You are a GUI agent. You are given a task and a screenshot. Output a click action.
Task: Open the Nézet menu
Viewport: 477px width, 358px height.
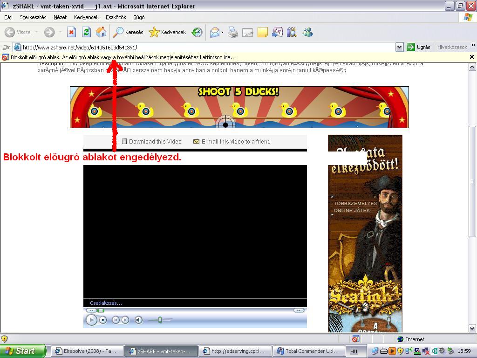[x=60, y=17]
